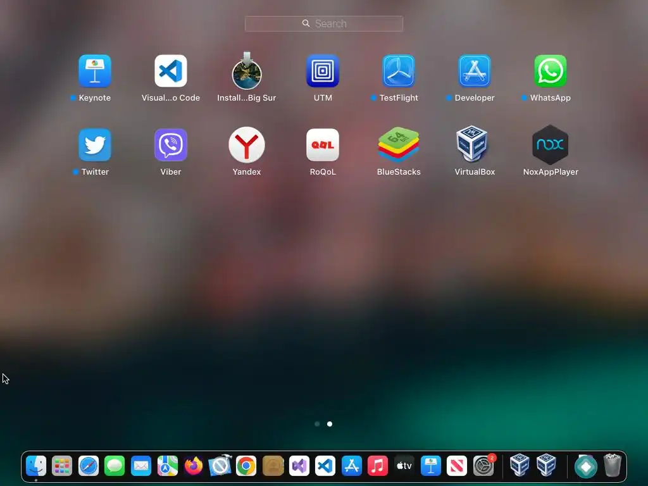
Task: Open the Twitter app
Action: [x=95, y=145]
